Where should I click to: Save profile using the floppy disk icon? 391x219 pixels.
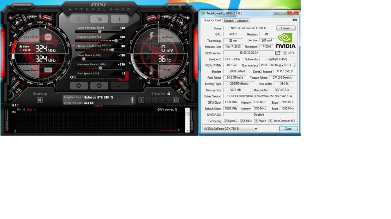(176, 100)
